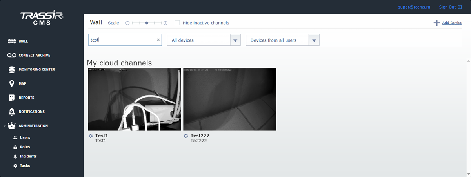The width and height of the screenshot is (471, 177).
Task: Go to Users under Administration
Action: tap(25, 137)
